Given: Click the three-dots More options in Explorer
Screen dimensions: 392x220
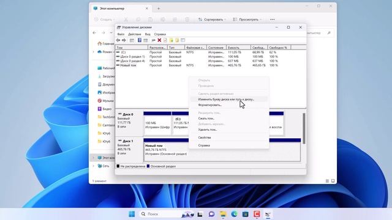Looking at the screenshot, I should 272,20.
